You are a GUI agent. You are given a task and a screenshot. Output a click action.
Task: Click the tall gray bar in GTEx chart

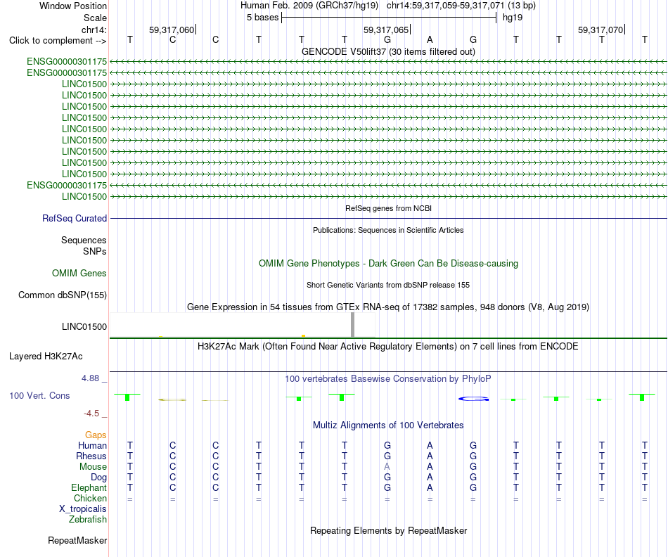352,325
